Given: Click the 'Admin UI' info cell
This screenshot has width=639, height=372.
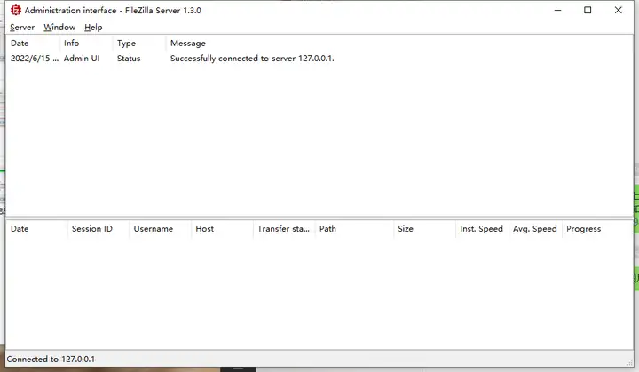Looking at the screenshot, I should click(82, 59).
